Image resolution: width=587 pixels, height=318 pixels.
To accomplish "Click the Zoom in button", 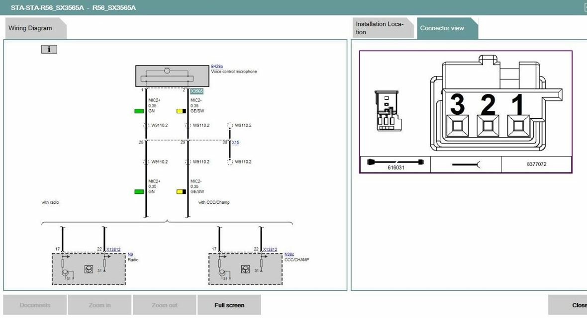I will coord(99,305).
